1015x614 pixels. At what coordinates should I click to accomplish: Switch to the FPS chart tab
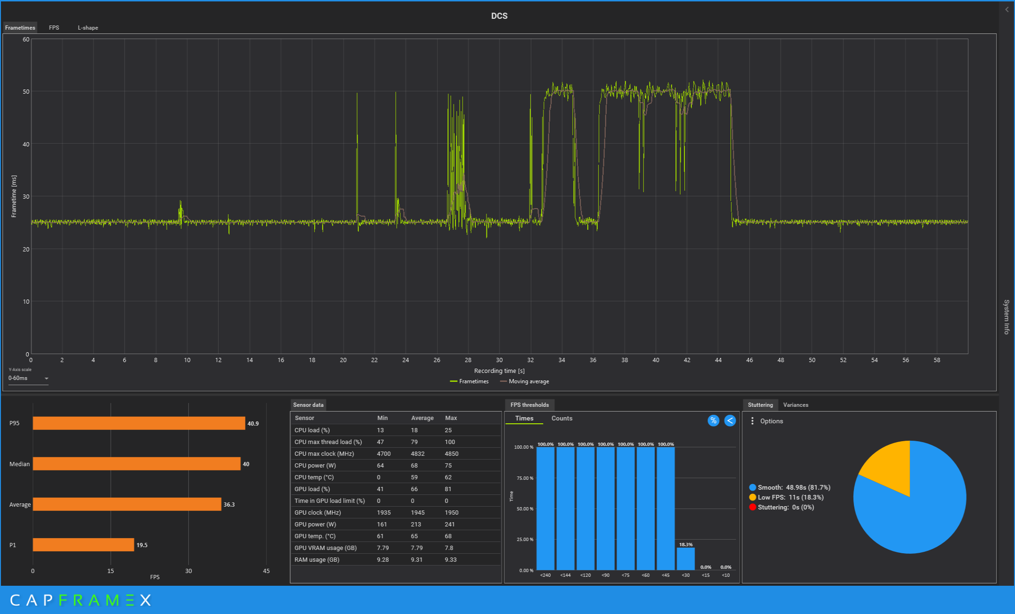point(54,28)
